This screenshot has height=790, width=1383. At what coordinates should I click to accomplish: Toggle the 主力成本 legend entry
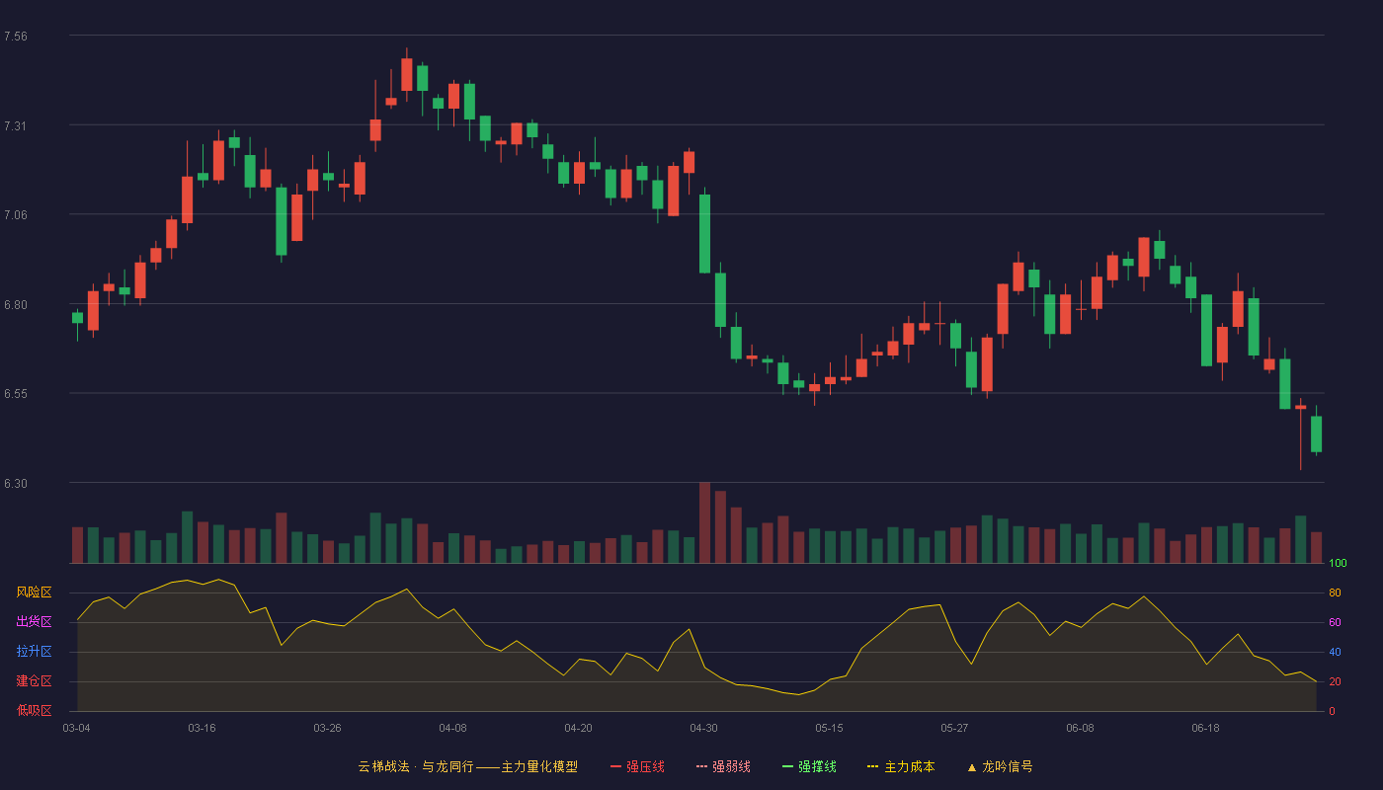(x=901, y=766)
